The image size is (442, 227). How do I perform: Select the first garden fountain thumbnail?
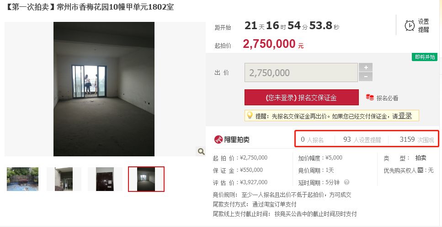[22, 179]
